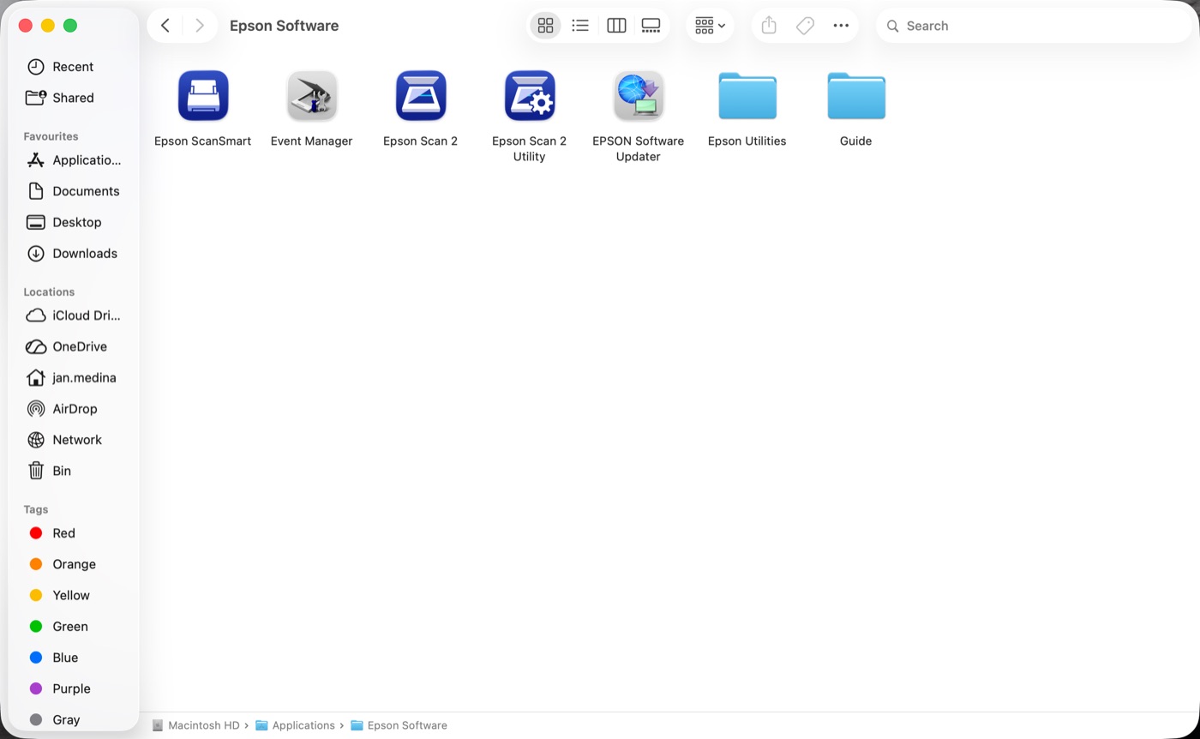Open OneDrive in the sidebar
This screenshot has height=739, width=1200.
[74, 346]
